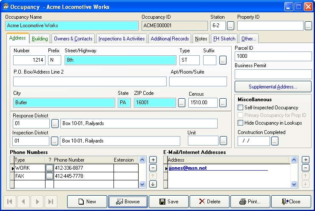Click the New record button
The width and height of the screenshot is (315, 211).
coord(87,201)
